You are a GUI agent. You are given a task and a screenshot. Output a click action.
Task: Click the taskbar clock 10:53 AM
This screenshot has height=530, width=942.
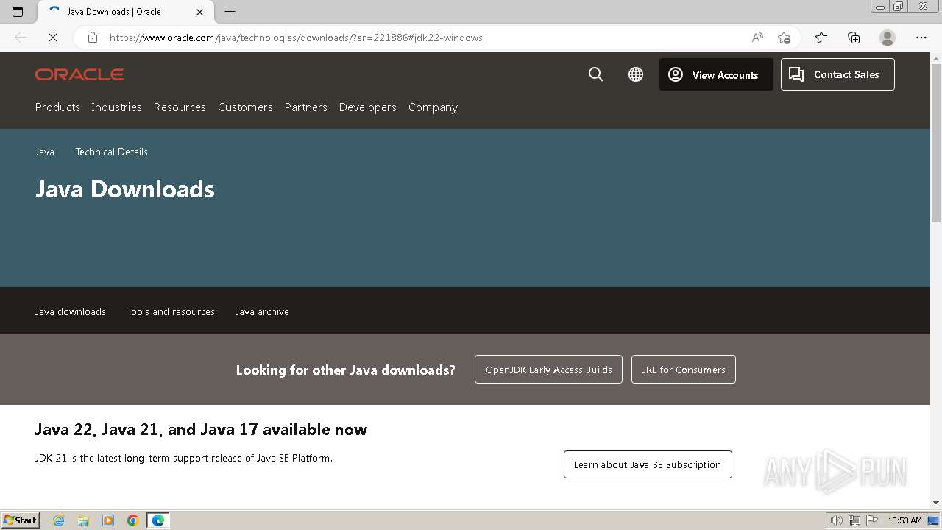[x=904, y=520]
